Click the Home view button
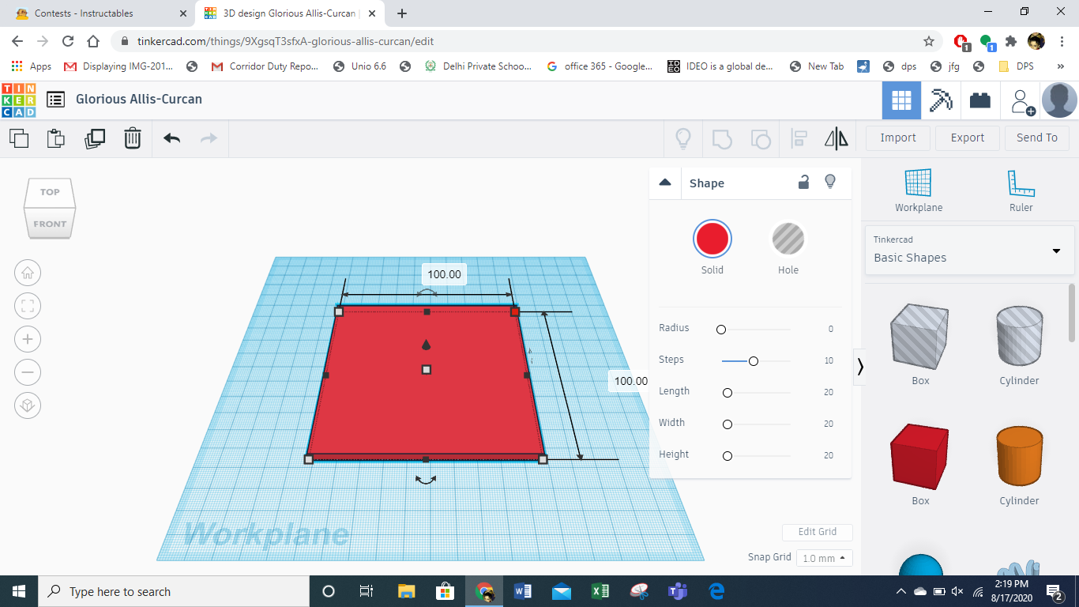1079x607 pixels. click(x=28, y=273)
